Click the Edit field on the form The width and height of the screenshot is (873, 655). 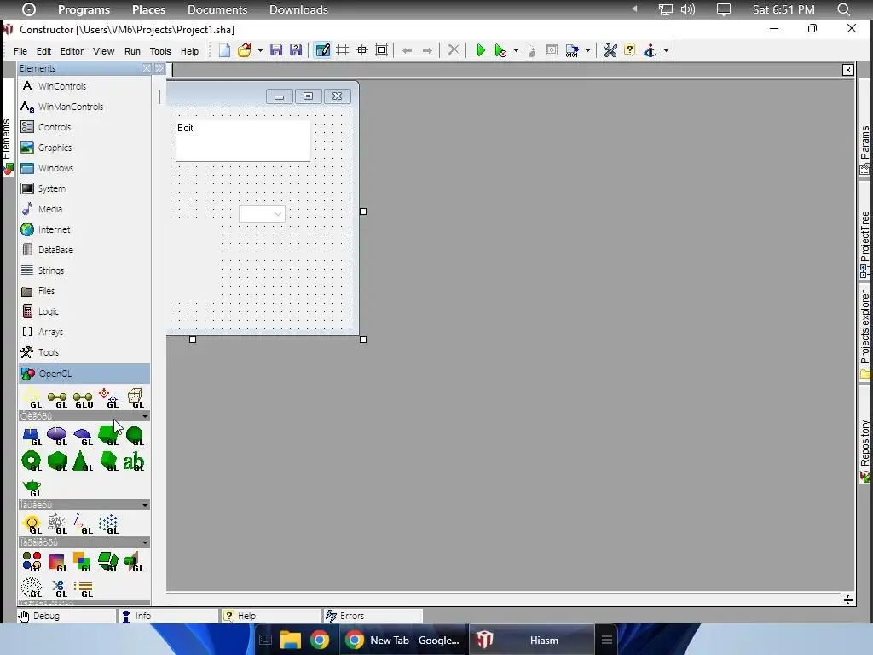click(243, 141)
